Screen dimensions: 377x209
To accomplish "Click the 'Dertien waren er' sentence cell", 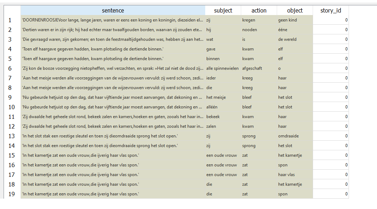I will click(x=113, y=30).
